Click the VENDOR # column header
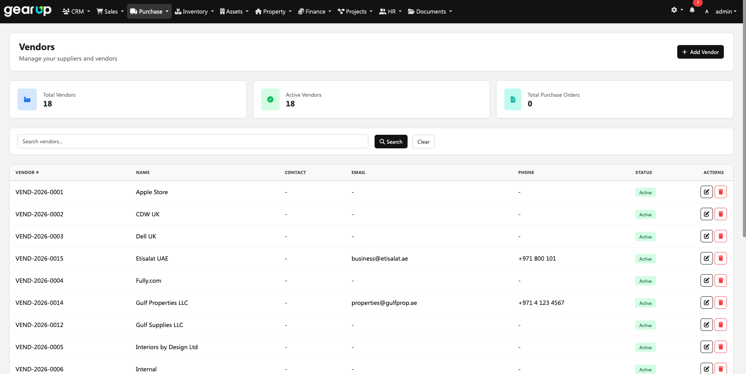The height and width of the screenshot is (374, 746). click(x=27, y=172)
